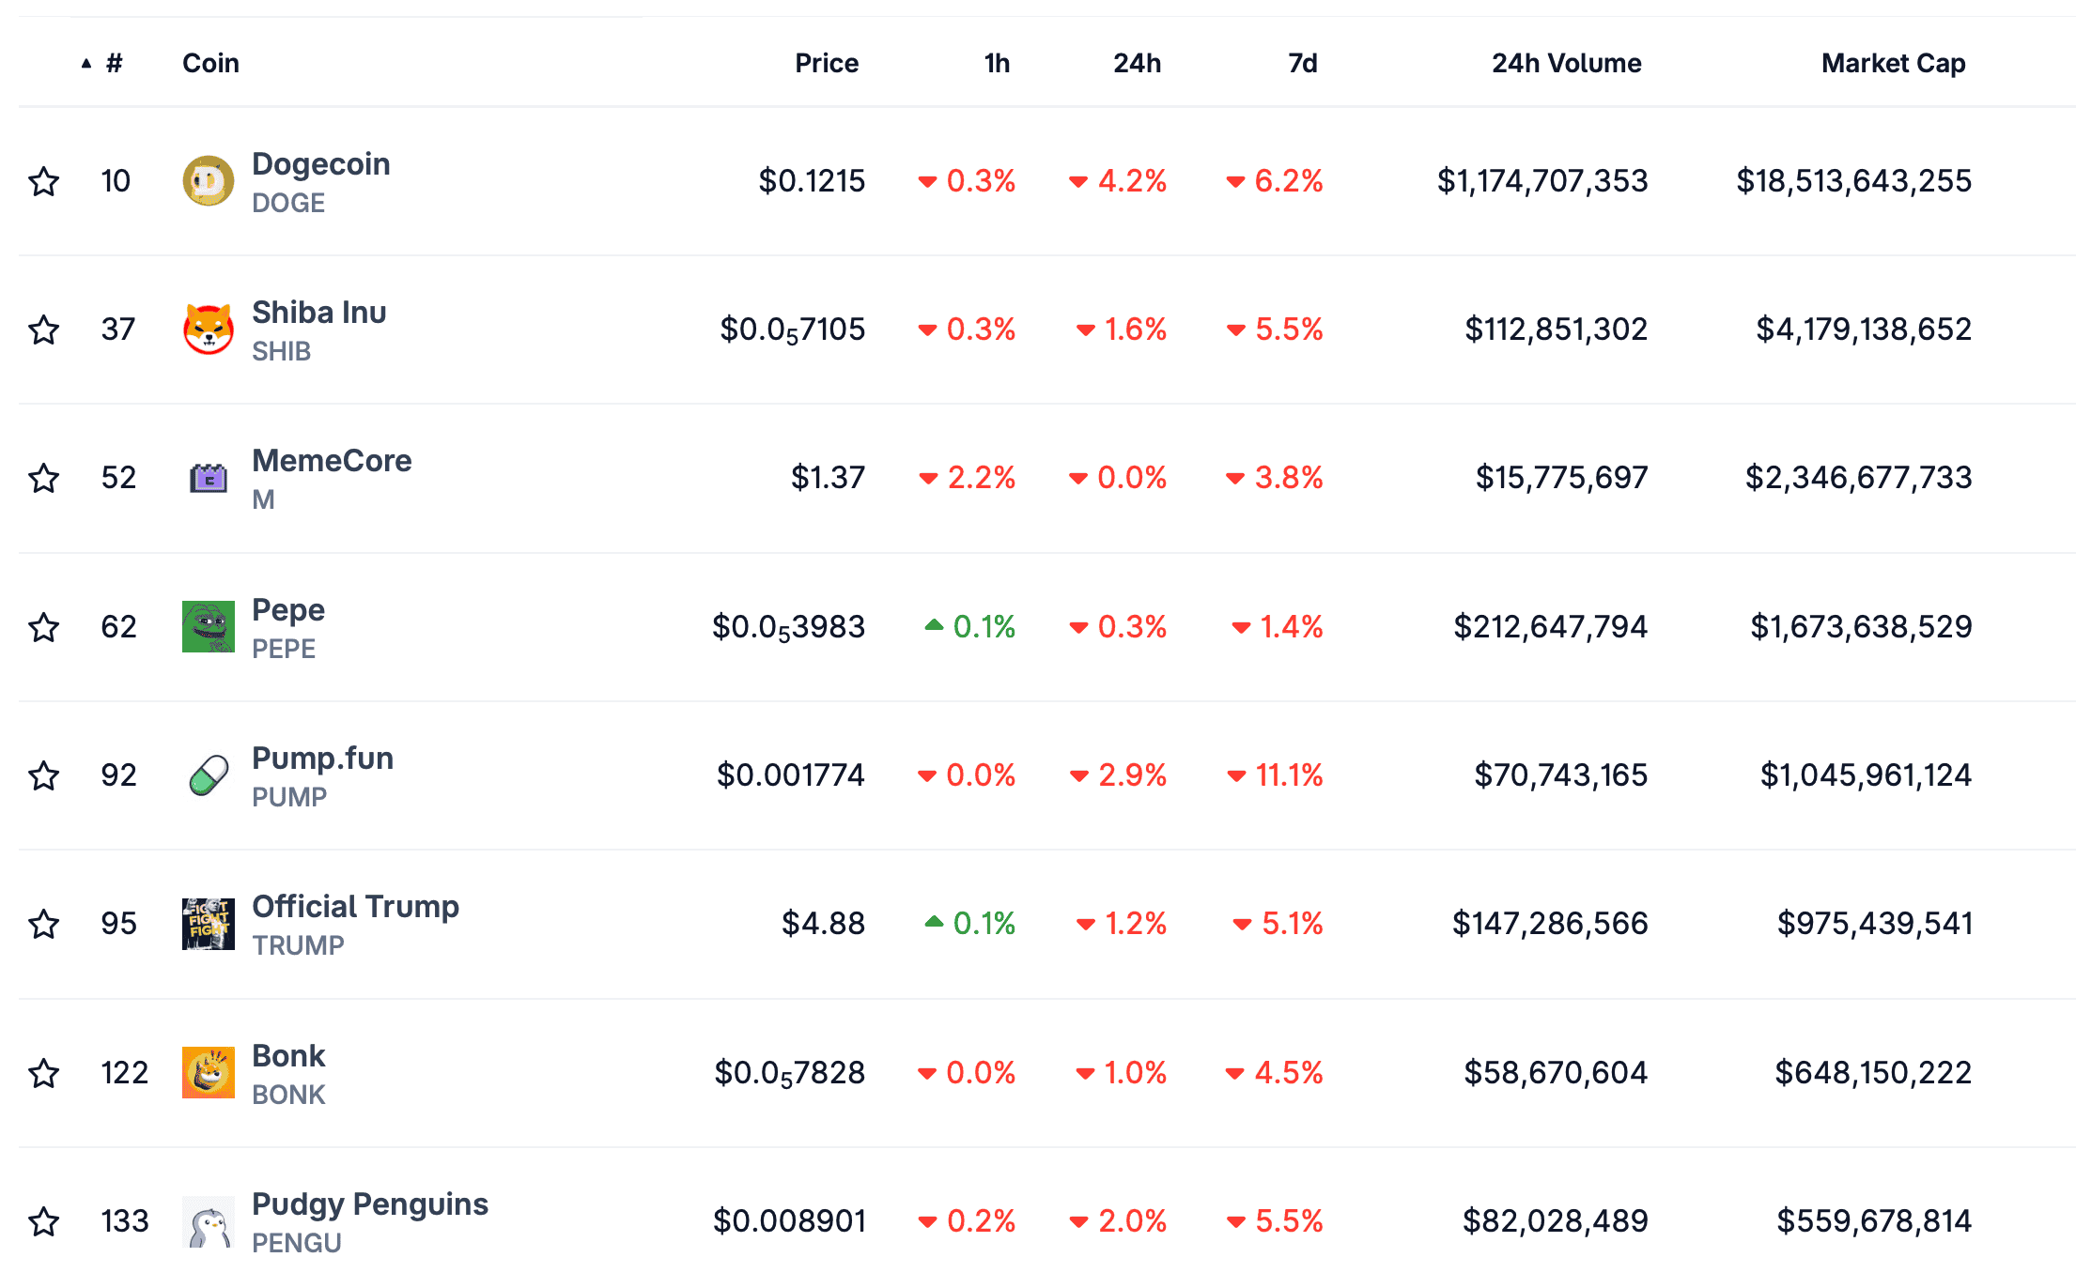Star the Official Trump coin
Image resolution: width=2076 pixels, height=1288 pixels.
coord(44,924)
